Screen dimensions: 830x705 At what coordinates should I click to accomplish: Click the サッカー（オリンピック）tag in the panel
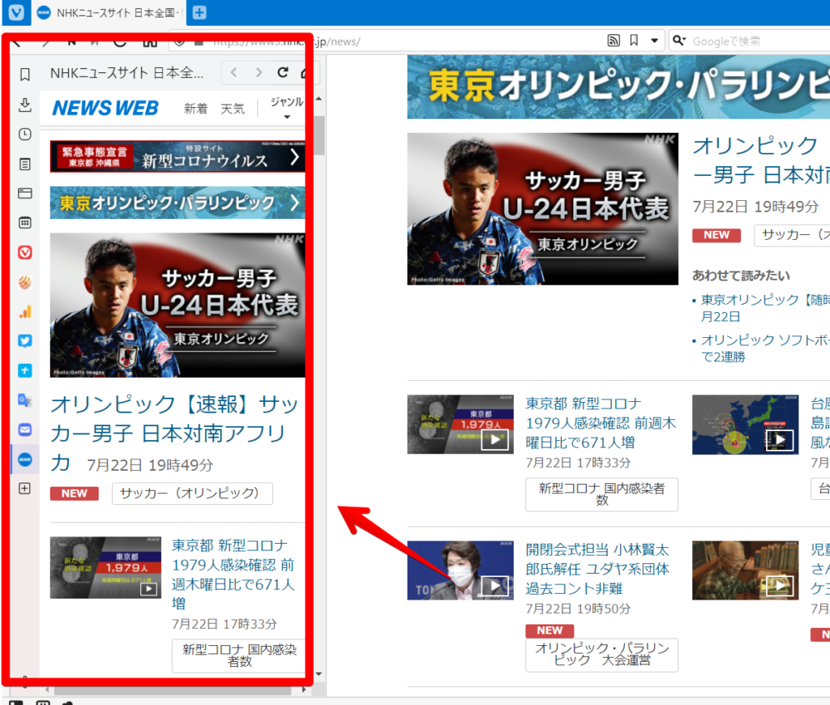193,493
